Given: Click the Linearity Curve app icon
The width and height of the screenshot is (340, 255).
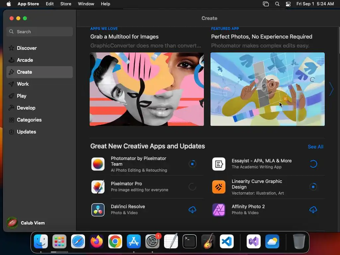Looking at the screenshot, I should pyautogui.click(x=218, y=187).
